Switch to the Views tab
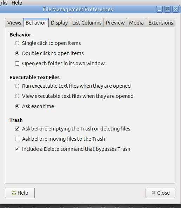This screenshot has width=181, height=208. tap(14, 23)
